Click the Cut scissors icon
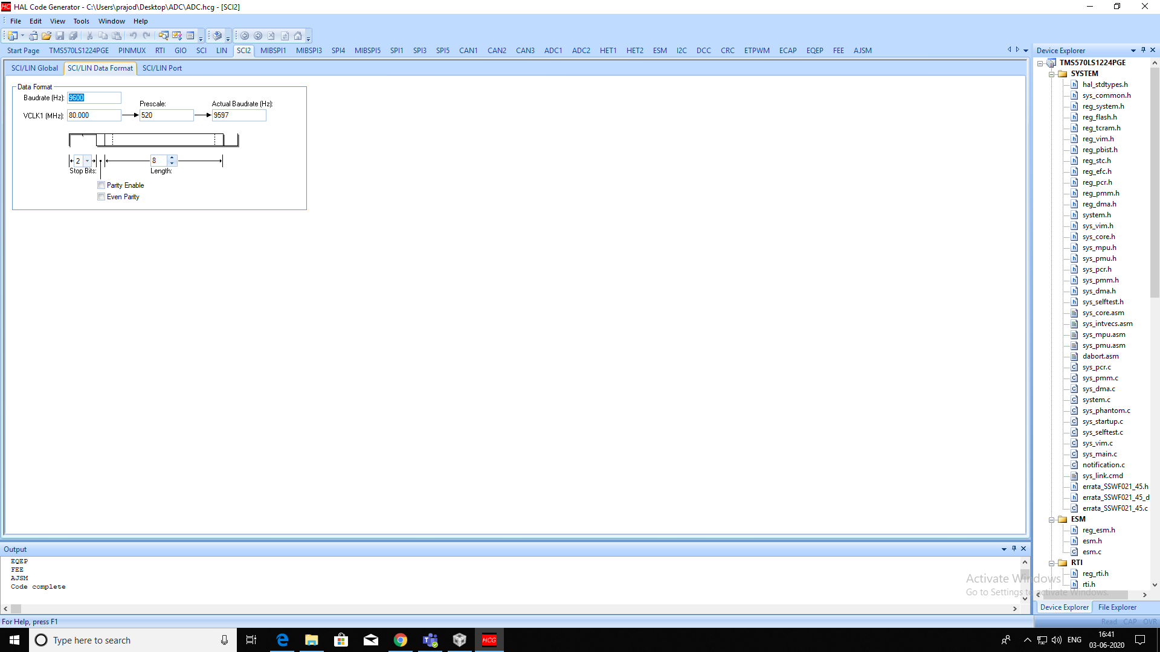The image size is (1160, 652). (x=89, y=36)
